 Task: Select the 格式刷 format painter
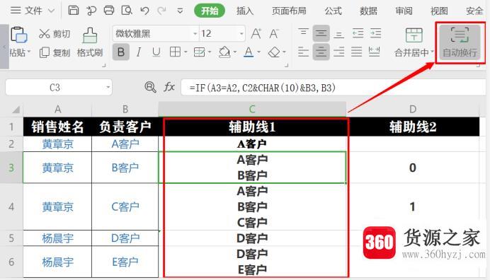90,42
